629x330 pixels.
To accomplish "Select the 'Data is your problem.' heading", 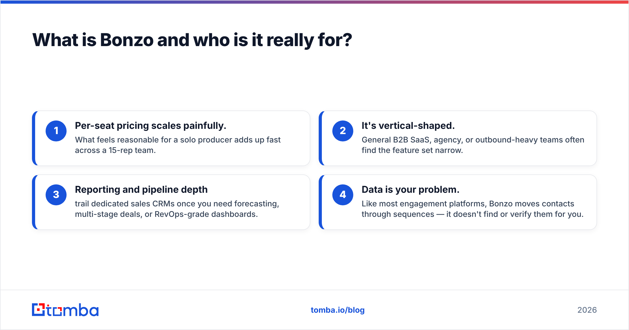I will click(x=410, y=190).
